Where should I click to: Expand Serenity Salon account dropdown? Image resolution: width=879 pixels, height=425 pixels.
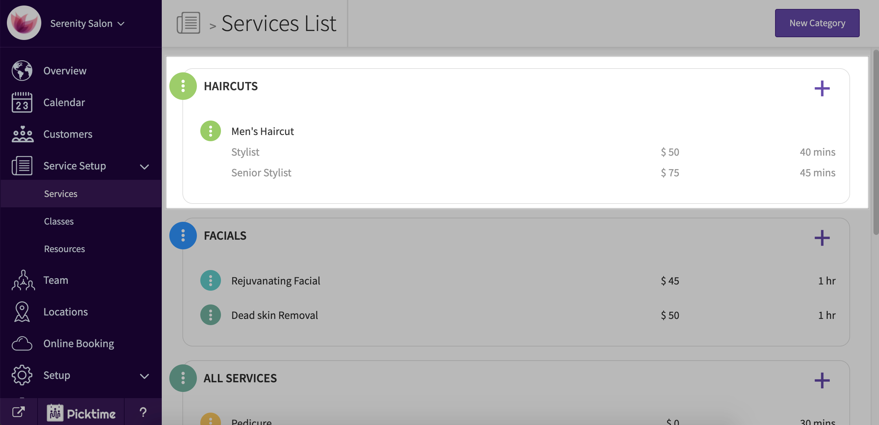point(121,23)
